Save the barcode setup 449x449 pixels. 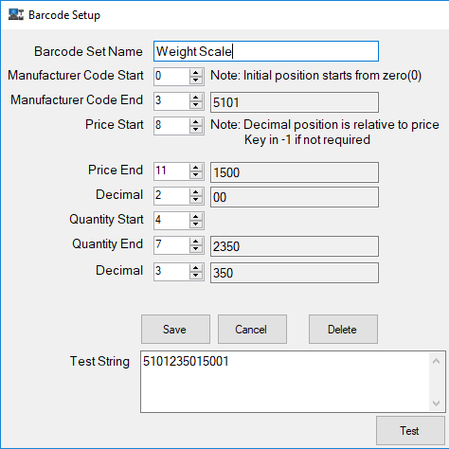(x=175, y=329)
